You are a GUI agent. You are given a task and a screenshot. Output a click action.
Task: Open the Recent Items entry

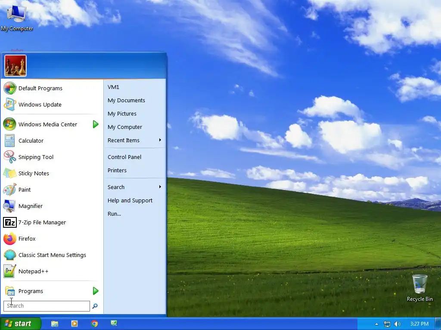tap(135, 141)
